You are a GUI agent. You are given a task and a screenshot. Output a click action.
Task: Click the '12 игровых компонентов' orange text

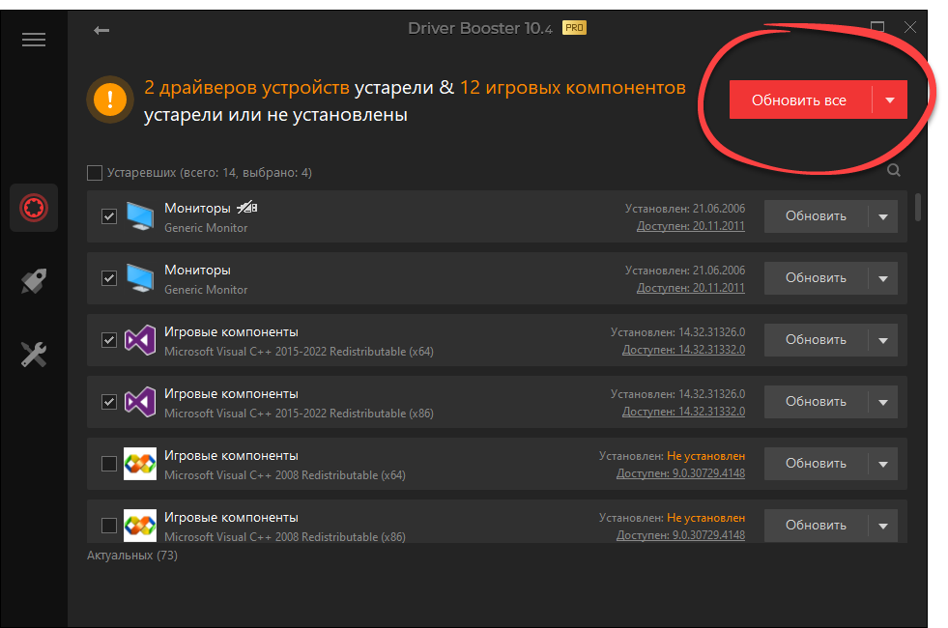pyautogui.click(x=572, y=88)
